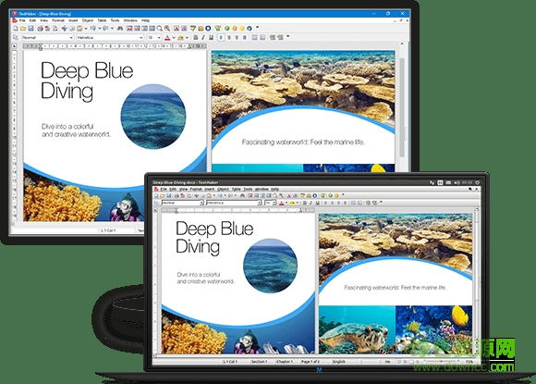Screen dimensions: 536x384
Task: Click 75% zoom level in laptop status bar
Action: tap(469, 362)
